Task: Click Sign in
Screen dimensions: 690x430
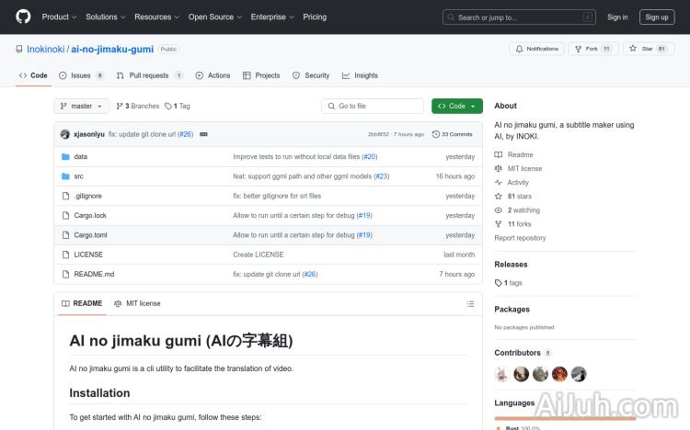Action: pyautogui.click(x=617, y=17)
